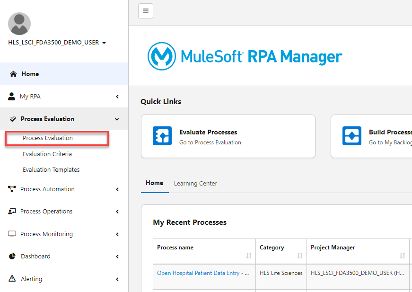Sort table by Process name column
The image size is (412, 292).
click(x=249, y=255)
